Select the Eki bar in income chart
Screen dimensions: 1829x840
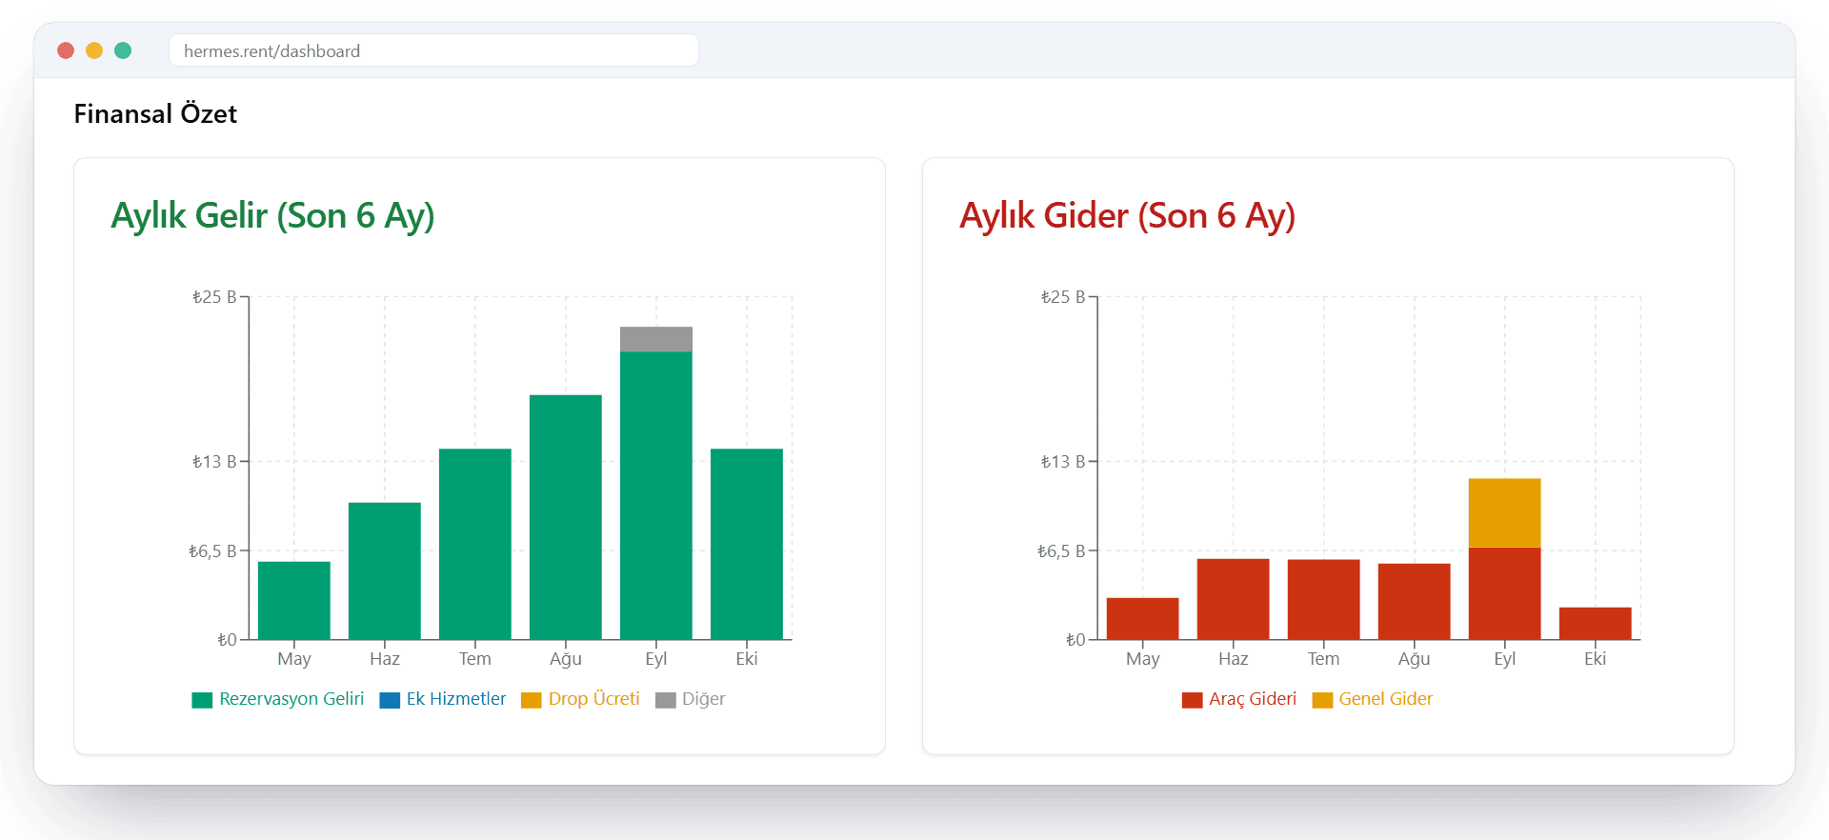(747, 545)
